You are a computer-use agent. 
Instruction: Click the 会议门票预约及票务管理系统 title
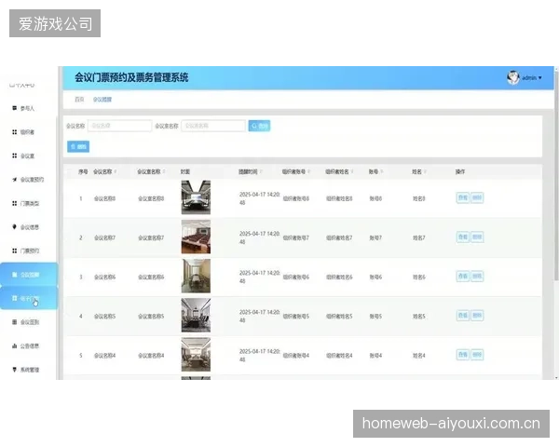tap(131, 77)
